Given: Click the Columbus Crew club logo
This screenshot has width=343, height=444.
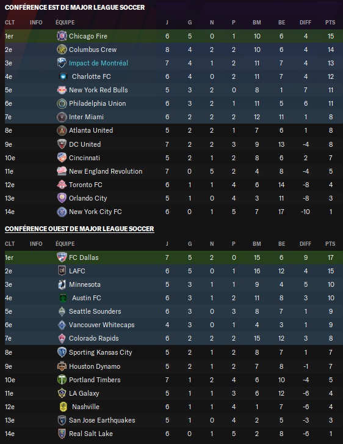Looking at the screenshot, I should [x=62, y=50].
